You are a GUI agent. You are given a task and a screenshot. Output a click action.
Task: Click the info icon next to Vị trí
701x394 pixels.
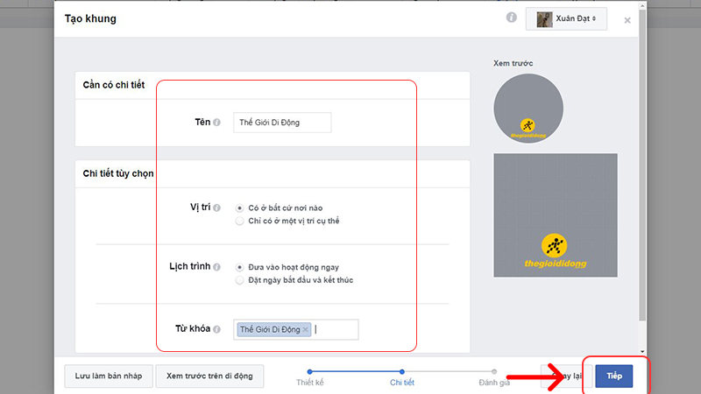[216, 208]
